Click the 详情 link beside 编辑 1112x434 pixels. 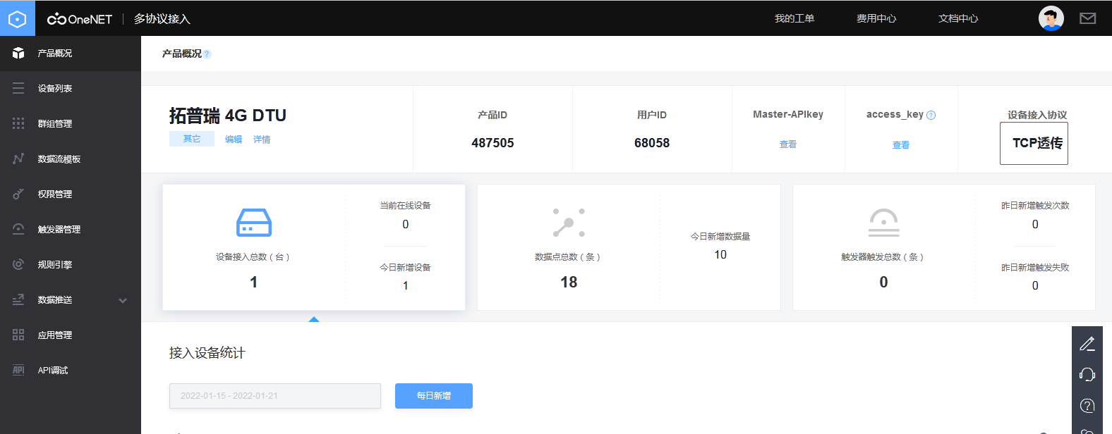[262, 139]
